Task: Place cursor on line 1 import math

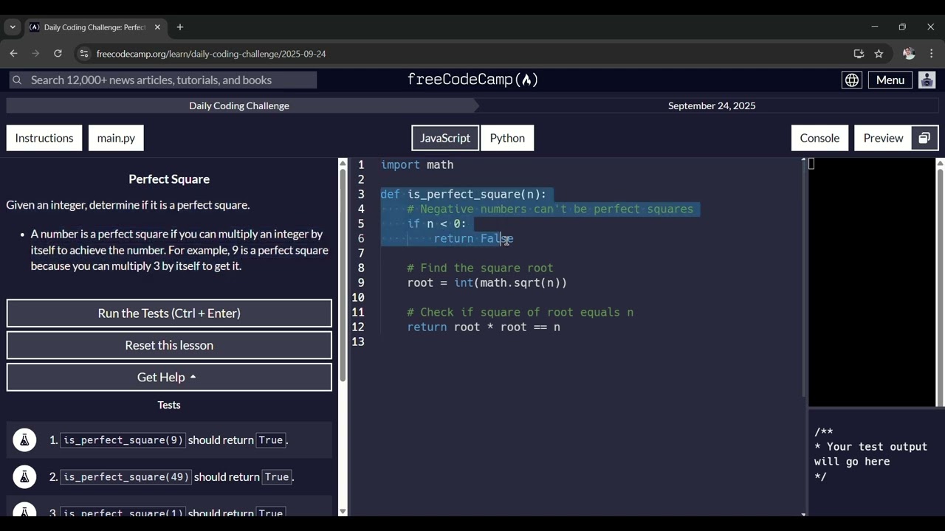Action: 417,164
